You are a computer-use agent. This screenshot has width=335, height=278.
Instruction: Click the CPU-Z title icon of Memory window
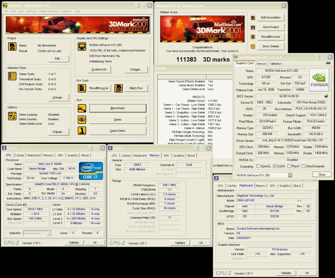(110, 148)
